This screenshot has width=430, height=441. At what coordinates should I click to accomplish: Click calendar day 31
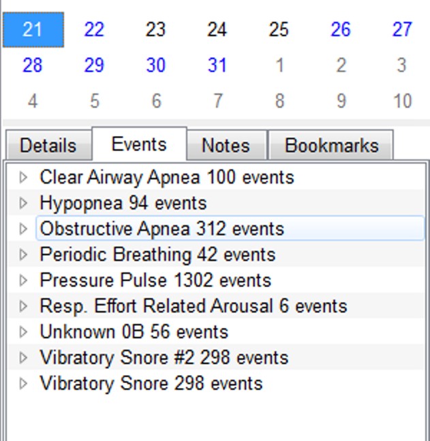click(217, 65)
